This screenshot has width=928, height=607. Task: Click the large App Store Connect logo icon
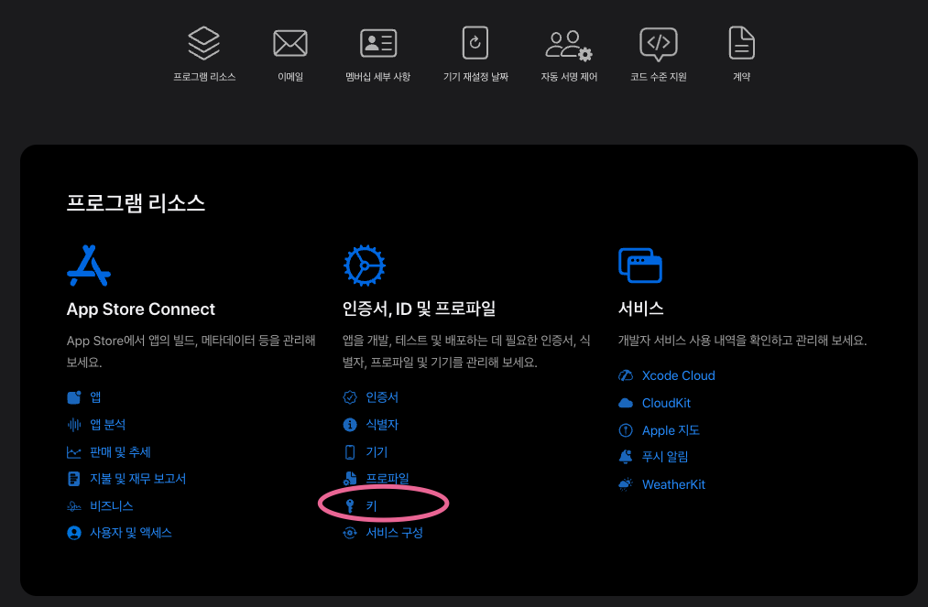89,266
